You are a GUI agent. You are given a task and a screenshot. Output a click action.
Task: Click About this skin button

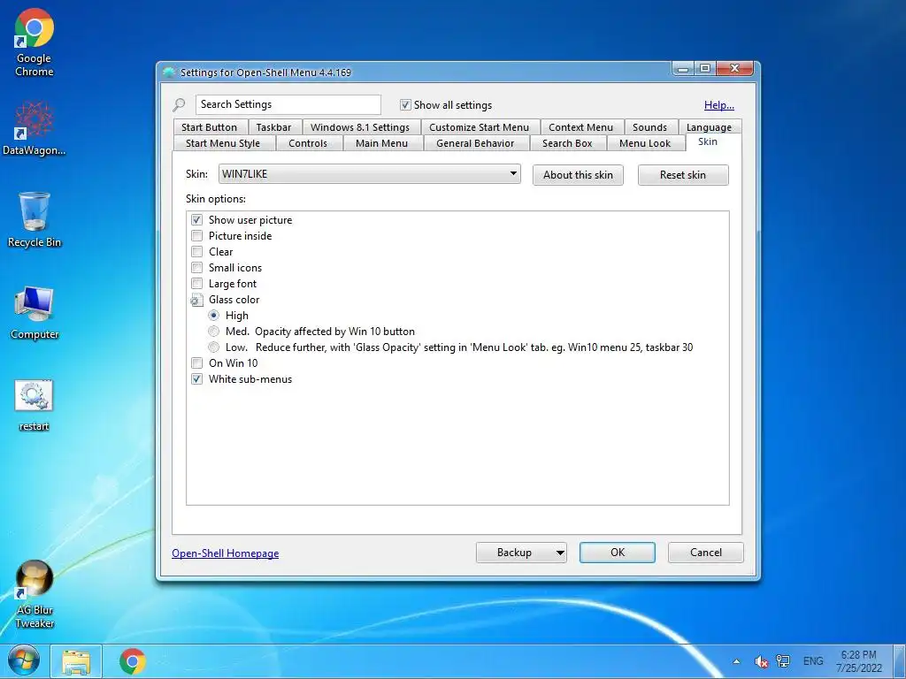pos(578,175)
